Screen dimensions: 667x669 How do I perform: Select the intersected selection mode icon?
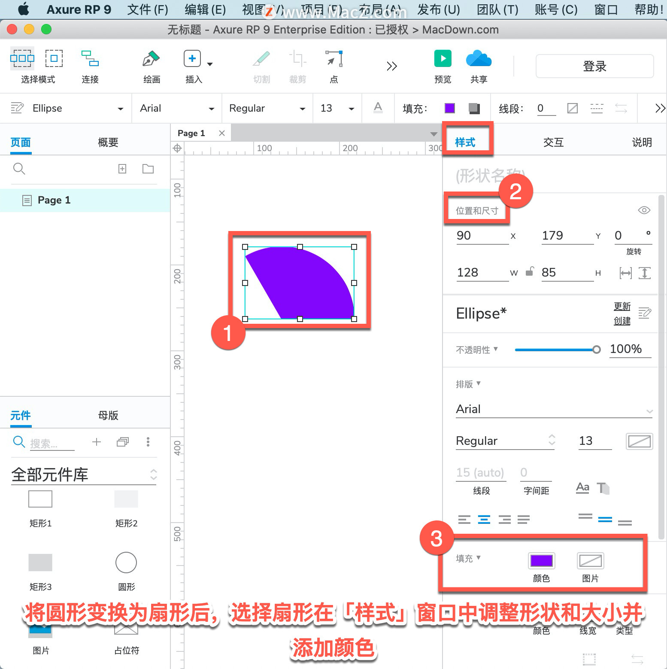[x=22, y=58]
